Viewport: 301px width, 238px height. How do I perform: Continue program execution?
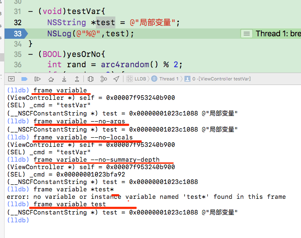click(x=38, y=79)
